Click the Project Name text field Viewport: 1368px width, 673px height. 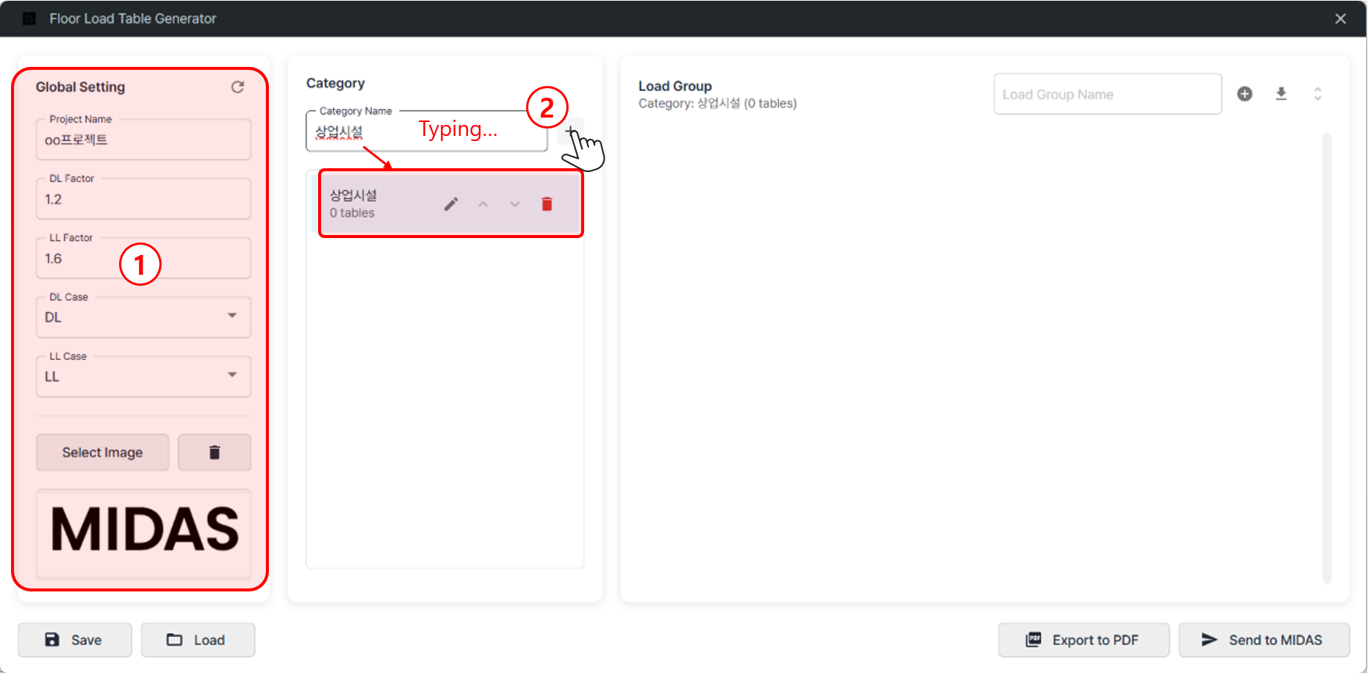pyautogui.click(x=143, y=140)
